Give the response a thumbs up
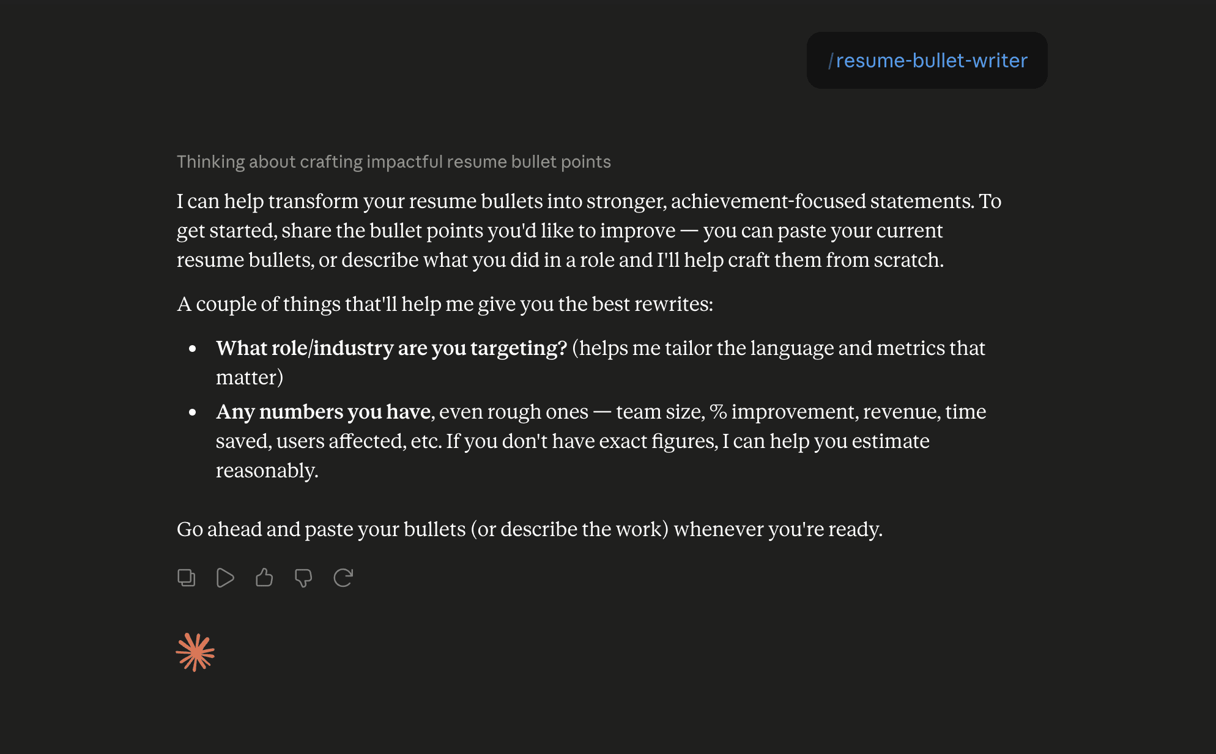 (264, 578)
